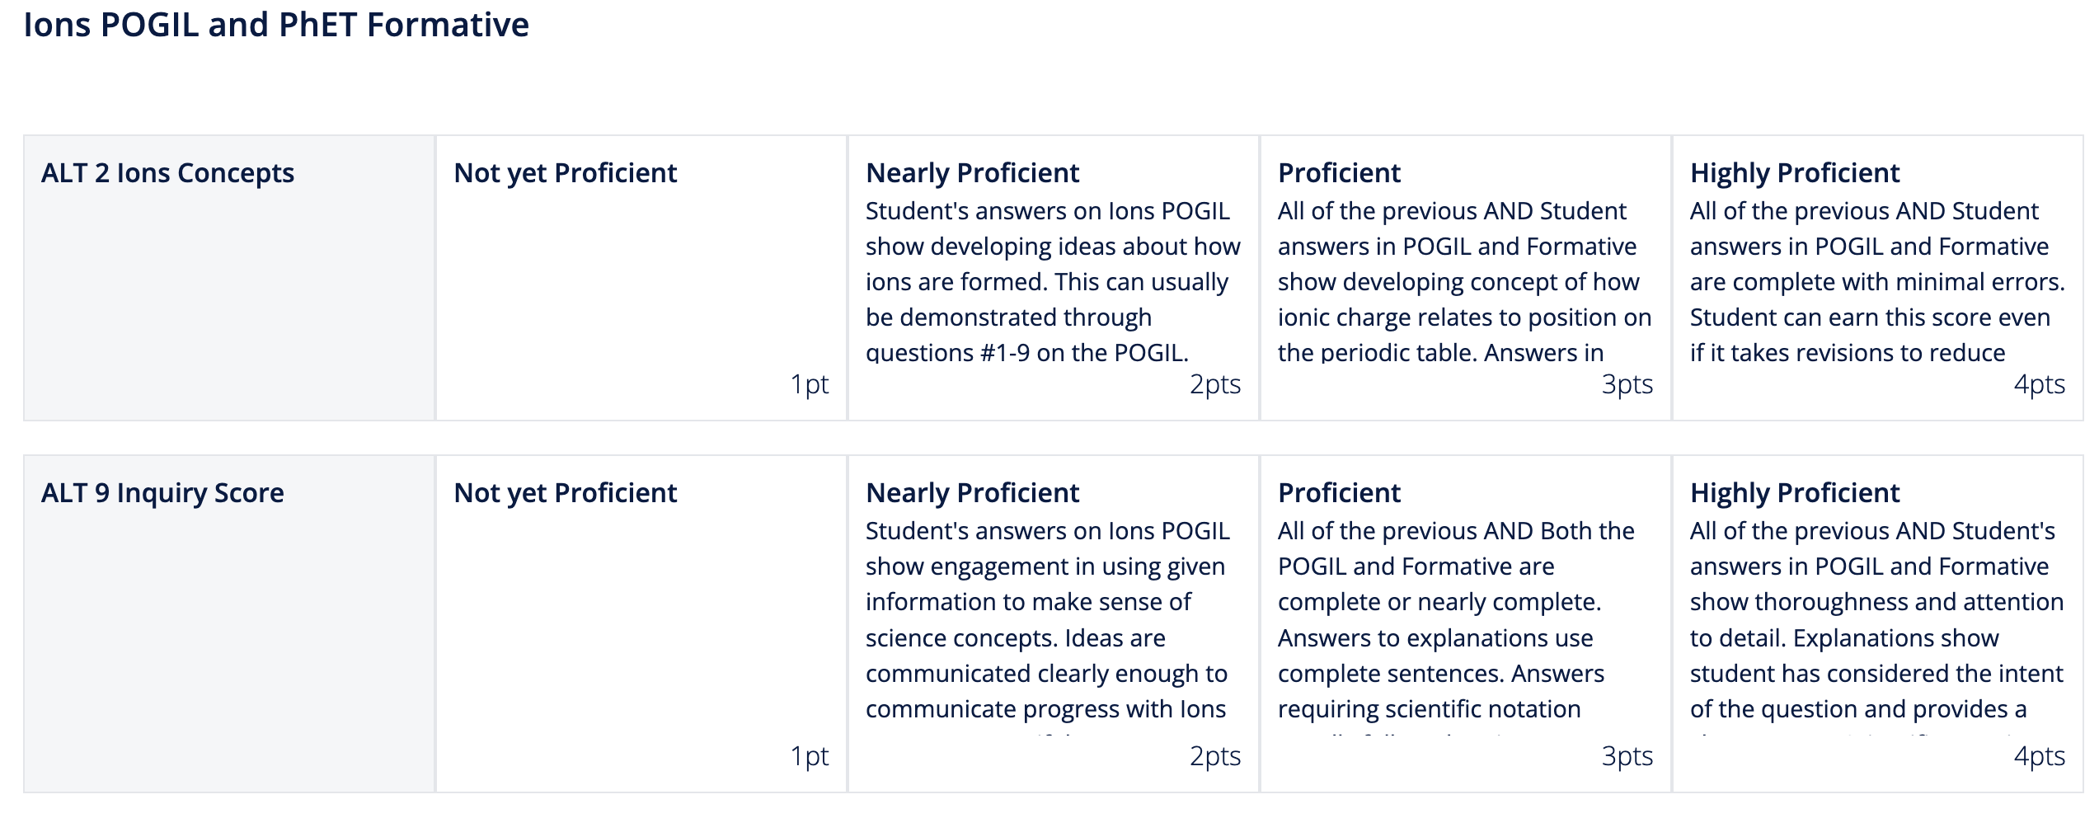Pick Highly Proficient heading in ALT 2 Ions Concepts row
Image resolution: width=2099 pixels, height=818 pixels.
[1794, 173]
